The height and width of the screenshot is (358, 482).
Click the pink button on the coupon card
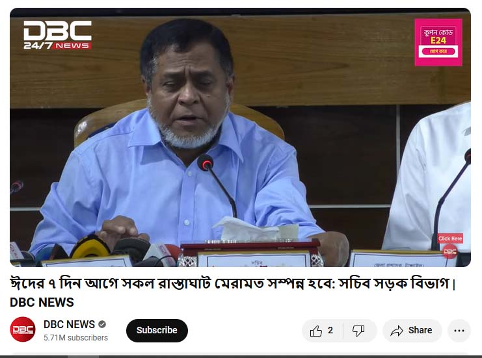tap(438, 51)
